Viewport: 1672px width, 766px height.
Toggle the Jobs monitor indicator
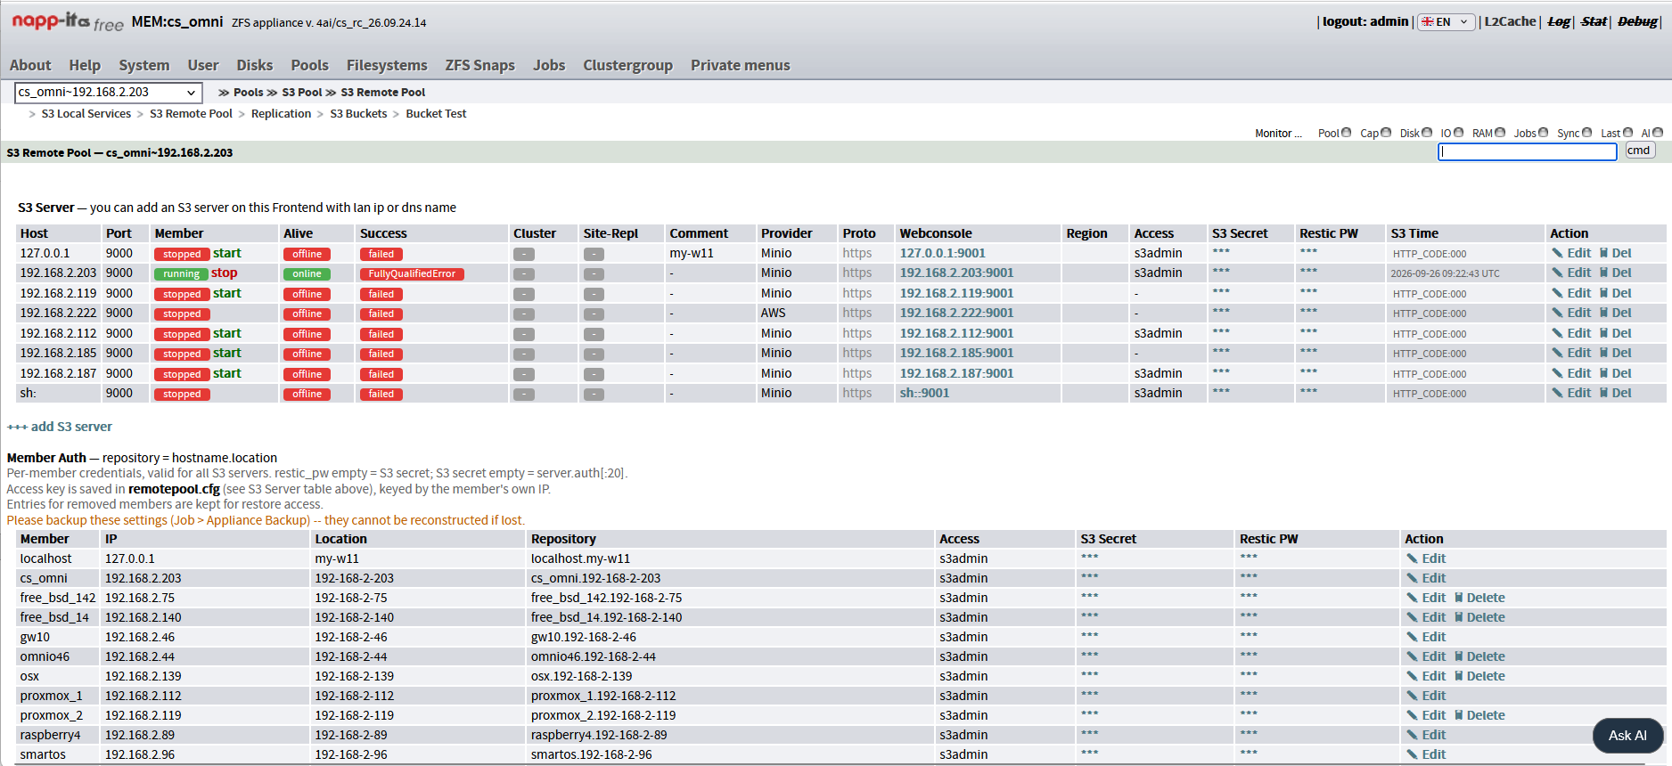click(x=1543, y=133)
